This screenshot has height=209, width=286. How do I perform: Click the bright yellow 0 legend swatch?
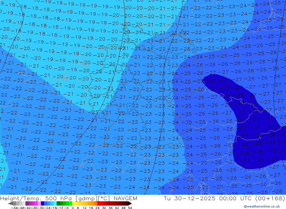point(74,203)
